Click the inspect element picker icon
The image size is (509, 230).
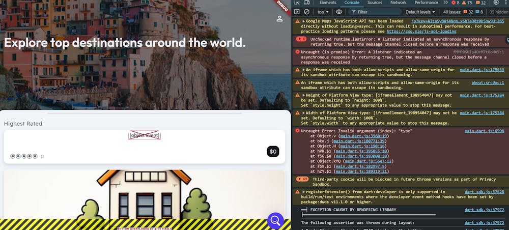pos(297,3)
